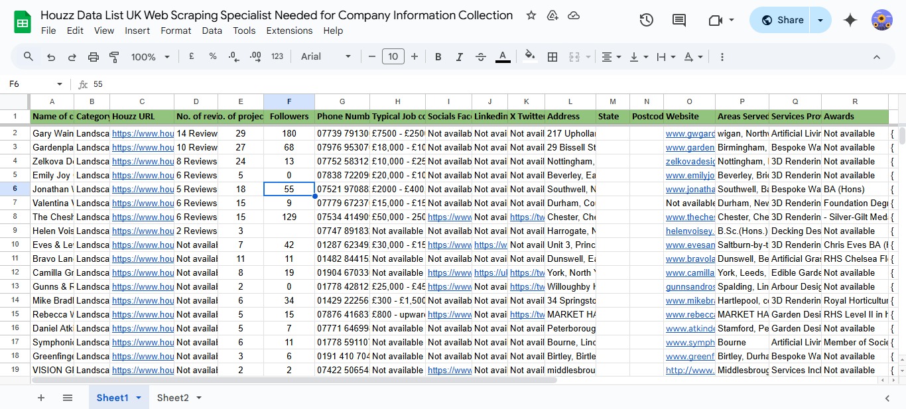The image size is (906, 409).
Task: Search the menus magnifier icon
Action: tap(29, 57)
